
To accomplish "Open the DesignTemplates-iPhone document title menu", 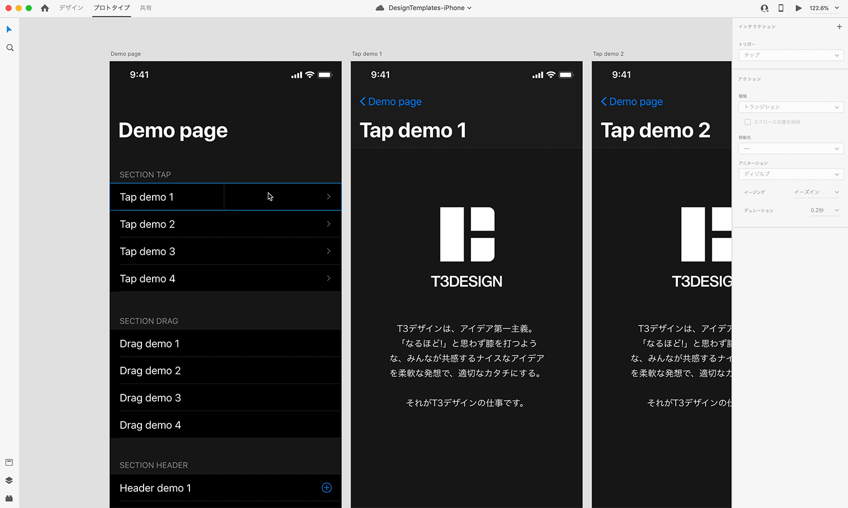I will pyautogui.click(x=430, y=8).
